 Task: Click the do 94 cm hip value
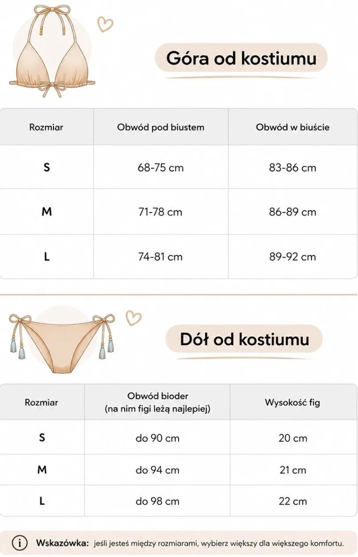click(x=157, y=470)
